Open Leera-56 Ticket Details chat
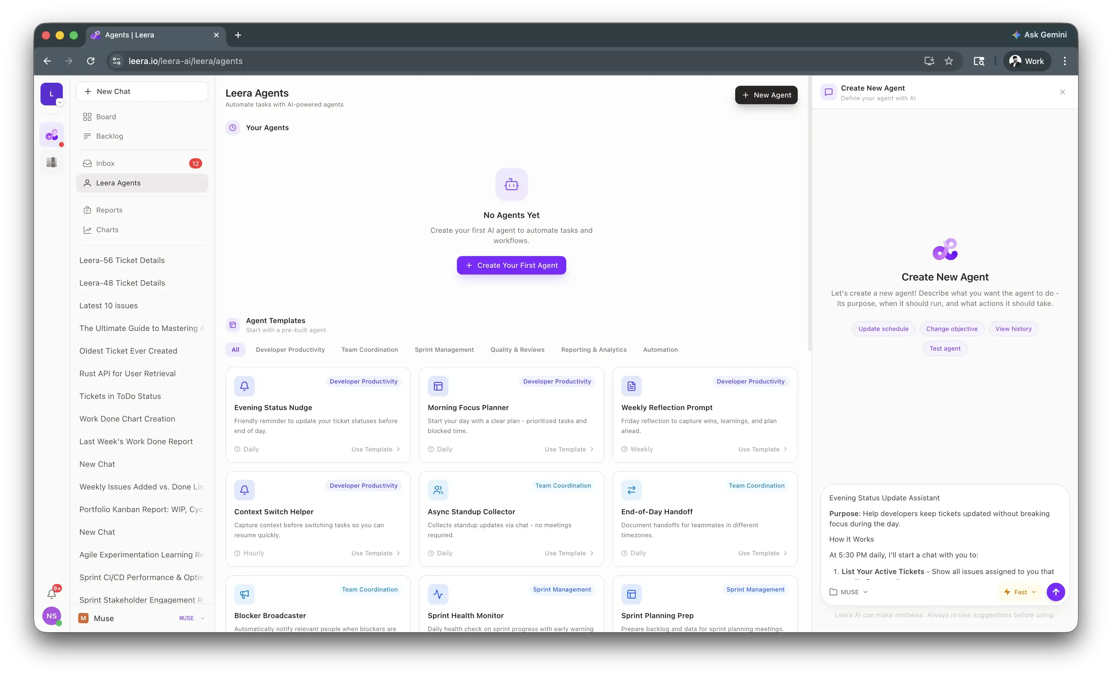This screenshot has width=1112, height=677. 122,260
